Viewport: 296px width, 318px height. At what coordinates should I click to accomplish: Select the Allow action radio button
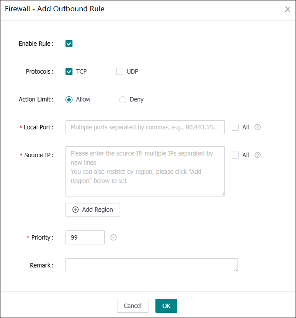[69, 99]
